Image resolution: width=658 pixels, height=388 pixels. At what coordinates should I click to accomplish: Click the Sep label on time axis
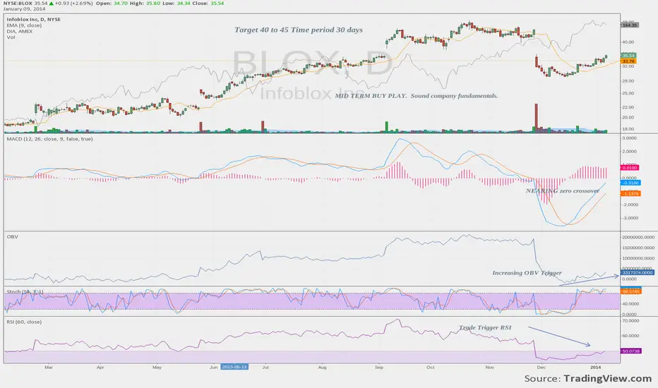[379, 368]
